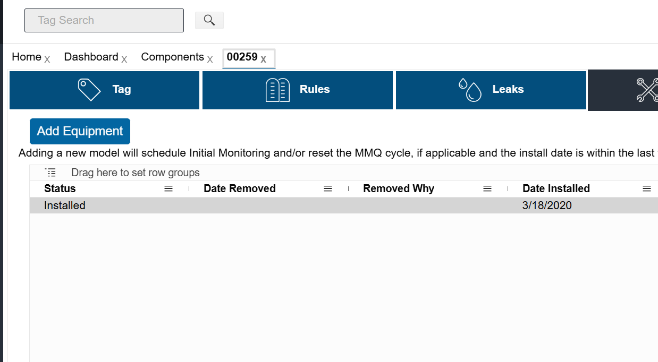Open the Rules section label
This screenshot has height=362, width=658.
[x=315, y=89]
